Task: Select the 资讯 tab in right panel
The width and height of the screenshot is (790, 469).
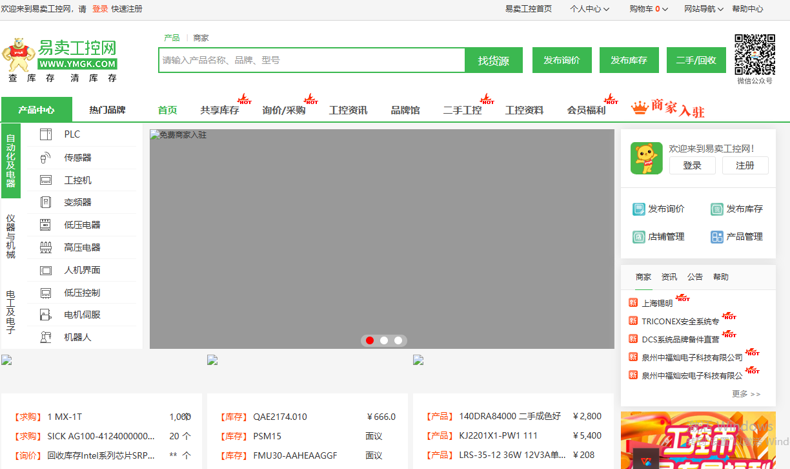Action: [x=669, y=276]
